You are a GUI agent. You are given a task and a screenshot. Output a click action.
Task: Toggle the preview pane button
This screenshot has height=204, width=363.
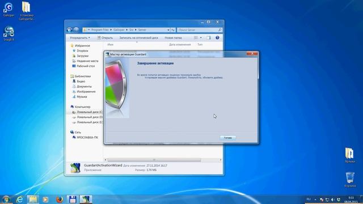coord(209,37)
